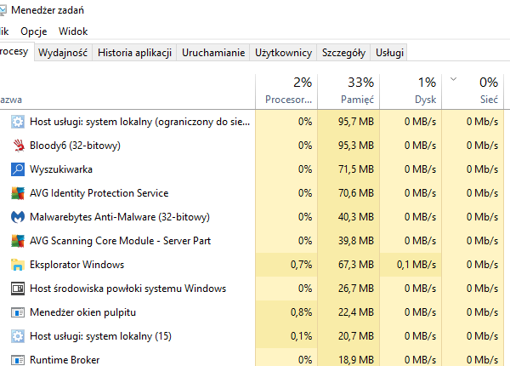The height and width of the screenshot is (366, 510).
Task: Click the 18,9 MB memory value
Action: (356, 360)
